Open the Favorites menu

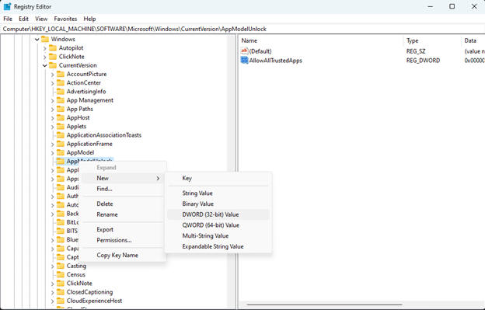[x=65, y=19]
